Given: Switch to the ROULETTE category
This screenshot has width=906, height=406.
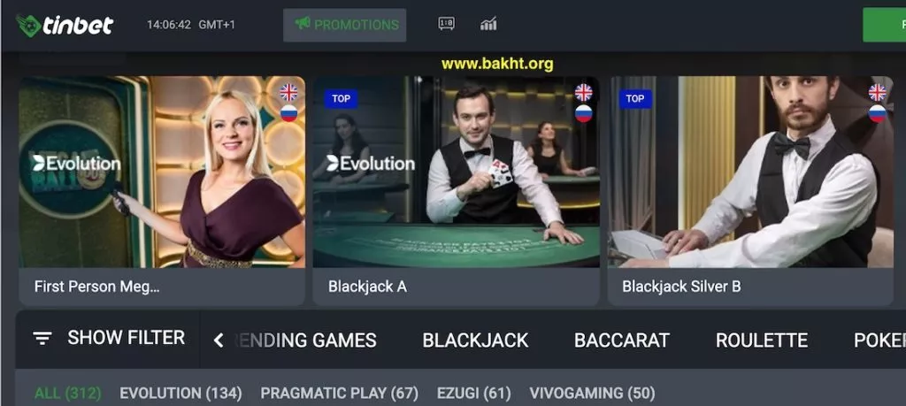Looking at the screenshot, I should tap(762, 341).
